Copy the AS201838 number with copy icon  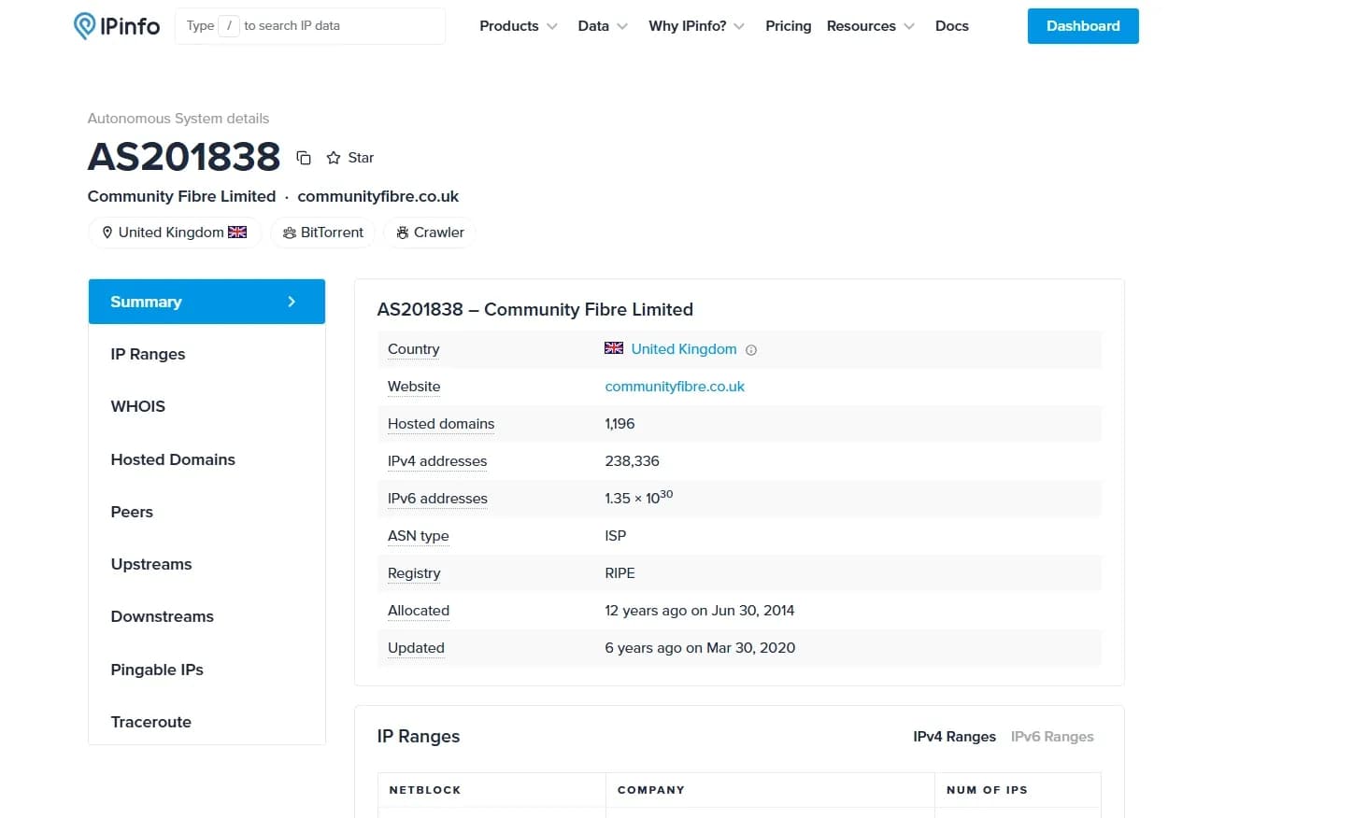pos(304,158)
